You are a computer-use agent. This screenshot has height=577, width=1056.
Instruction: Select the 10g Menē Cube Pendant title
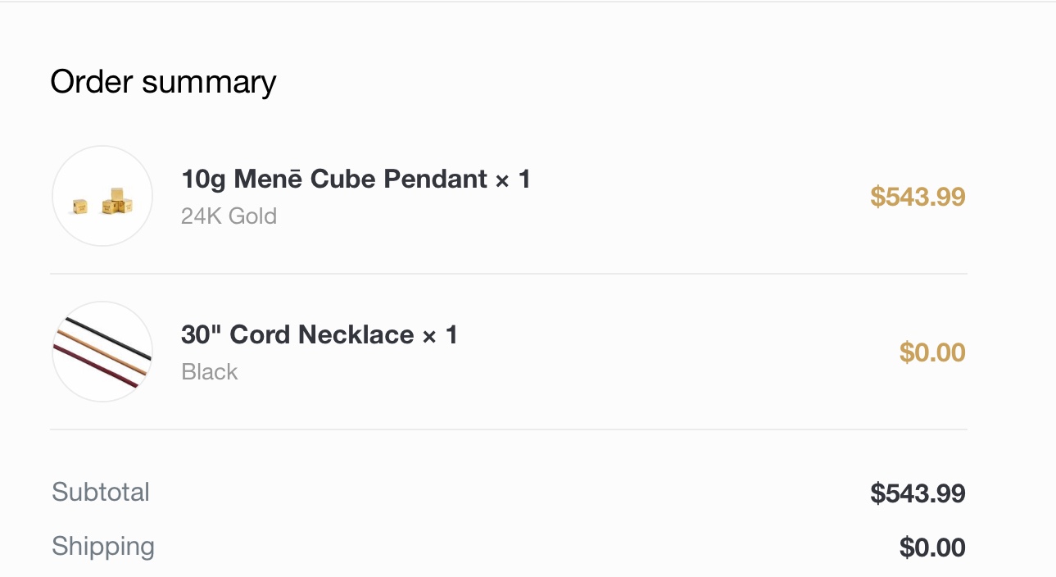[x=334, y=179]
